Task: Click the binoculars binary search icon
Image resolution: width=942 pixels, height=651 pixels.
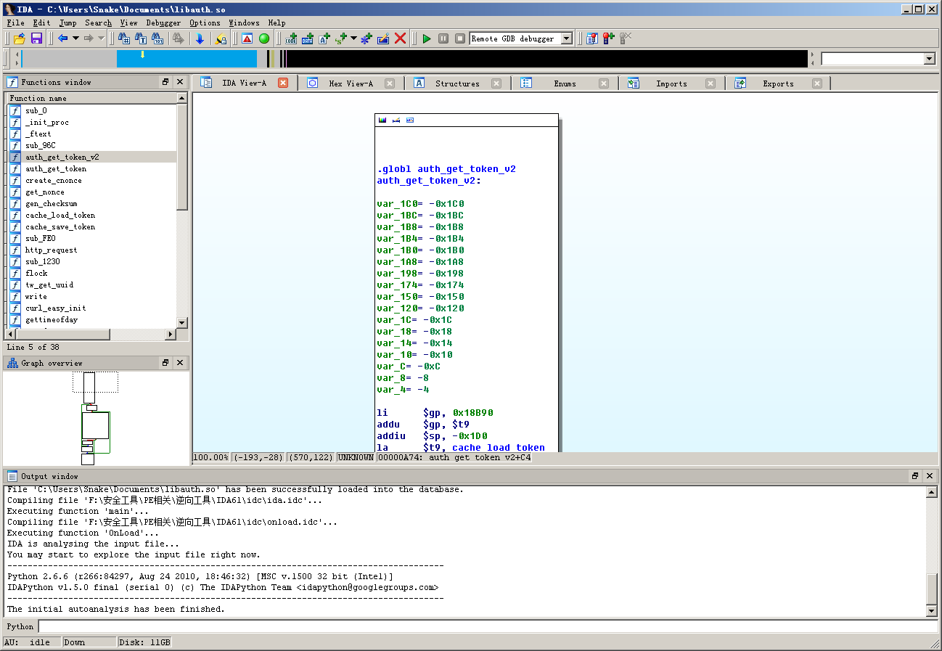Action: tap(157, 38)
